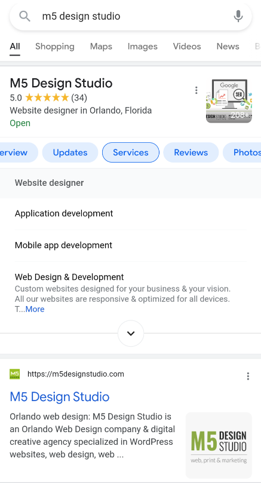
Task: Click the M5 Design Studio business heading
Action: (62, 83)
